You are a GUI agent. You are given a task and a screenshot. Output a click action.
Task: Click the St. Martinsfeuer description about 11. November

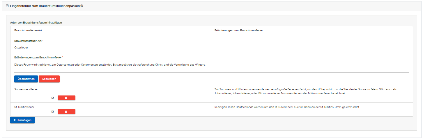click(287, 107)
